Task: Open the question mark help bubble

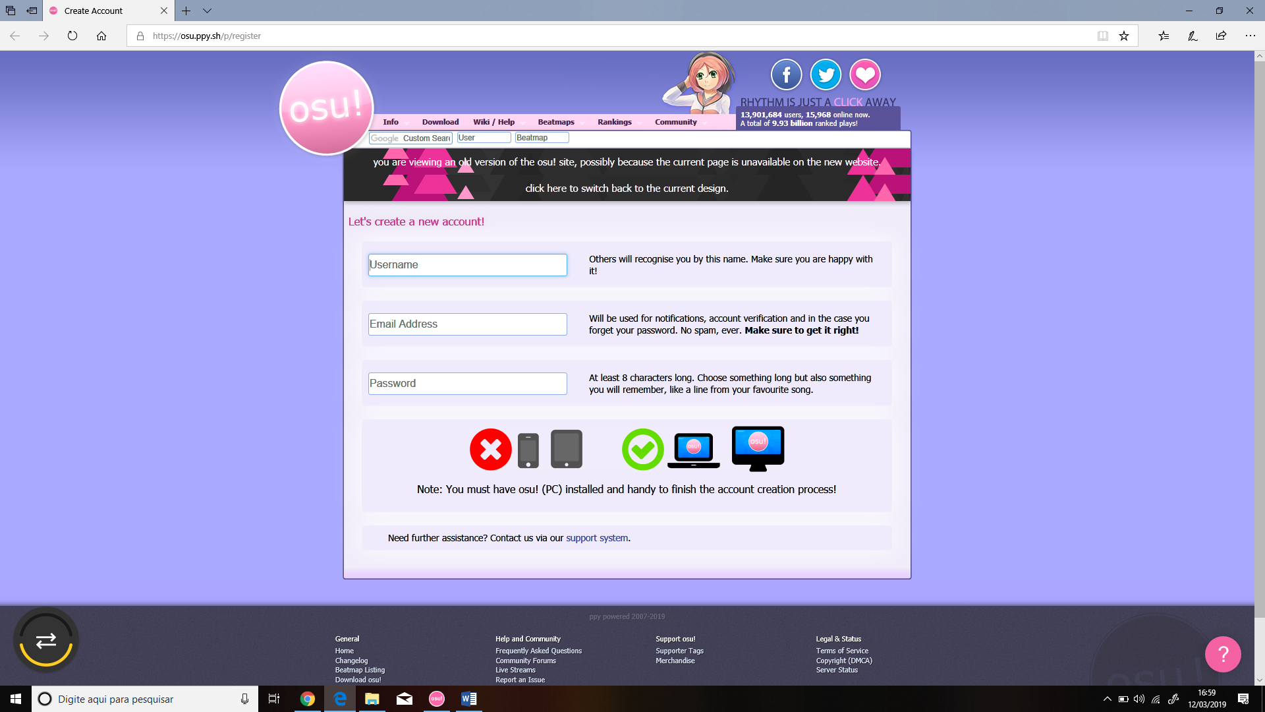Action: 1222,653
